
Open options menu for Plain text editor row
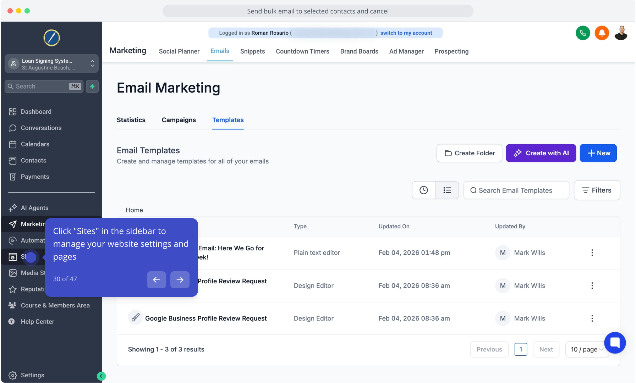(592, 253)
